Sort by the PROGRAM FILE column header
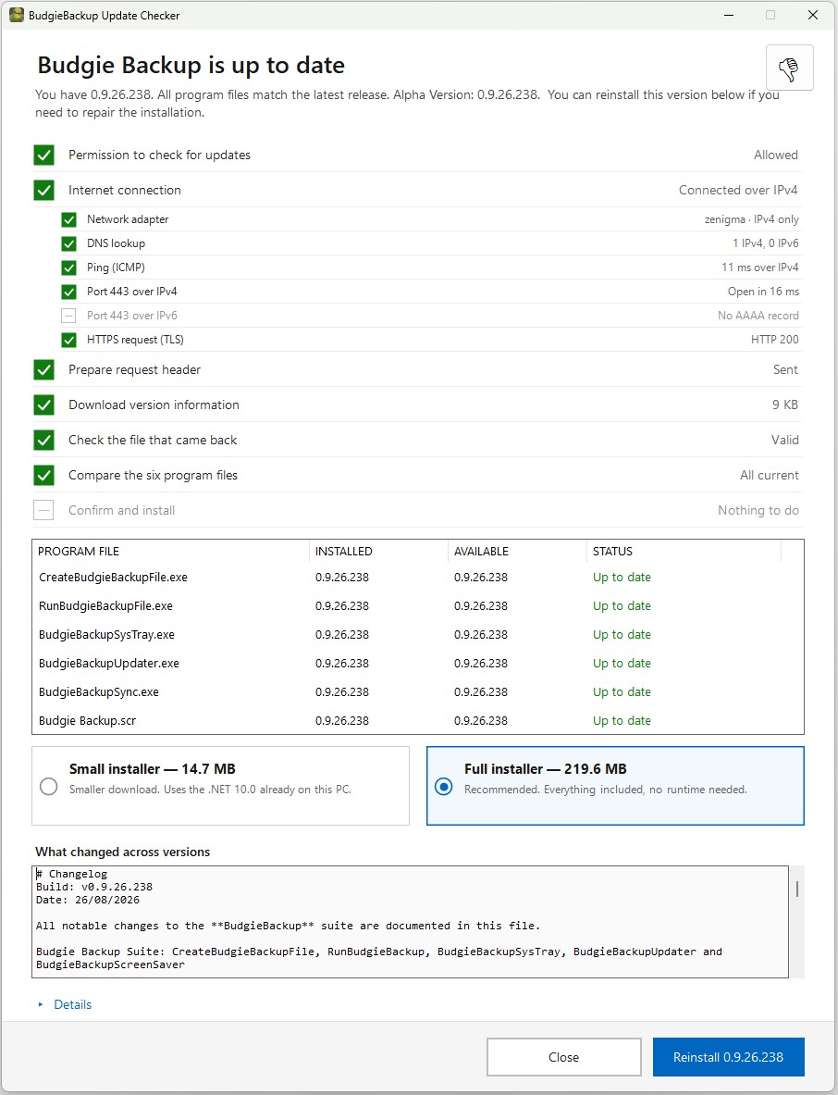838x1095 pixels. 170,551
